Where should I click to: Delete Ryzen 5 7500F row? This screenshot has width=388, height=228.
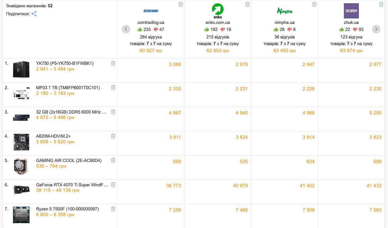113,209
